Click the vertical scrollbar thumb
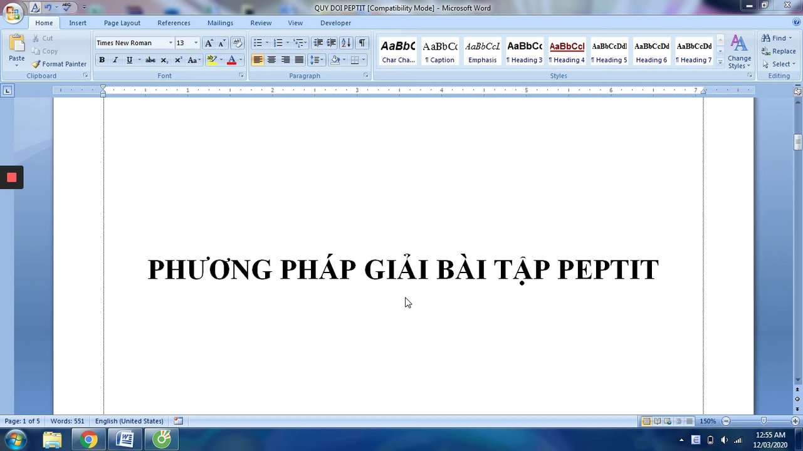Screen dimensions: 803x451 (798, 142)
